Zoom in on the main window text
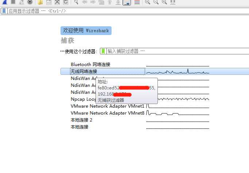249x173 pixels. point(148,2)
